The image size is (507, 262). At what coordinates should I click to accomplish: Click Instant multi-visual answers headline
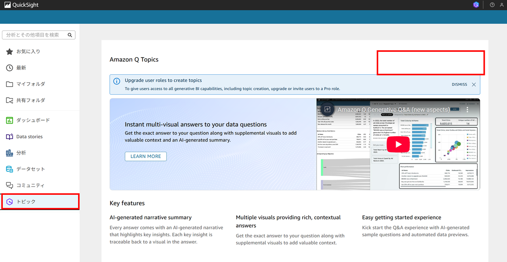pyautogui.click(x=196, y=124)
